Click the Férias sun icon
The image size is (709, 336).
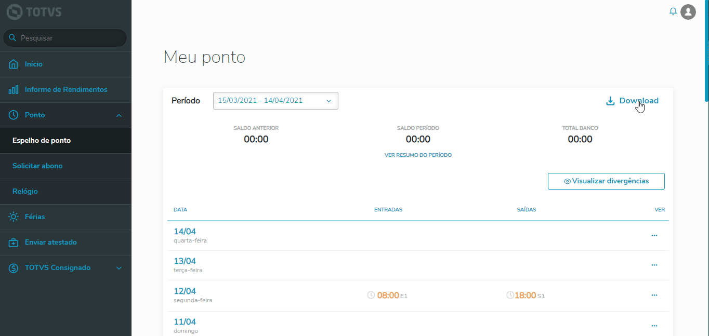tap(14, 217)
